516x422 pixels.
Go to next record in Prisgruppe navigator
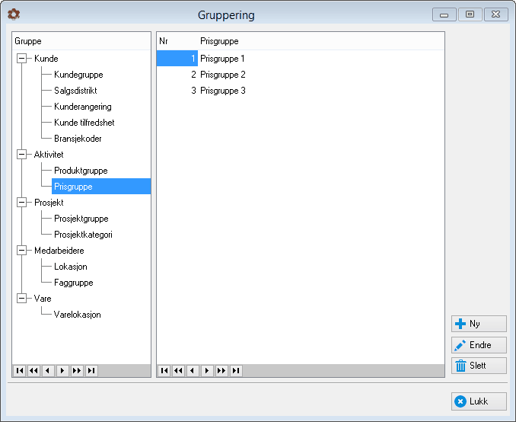coord(207,371)
